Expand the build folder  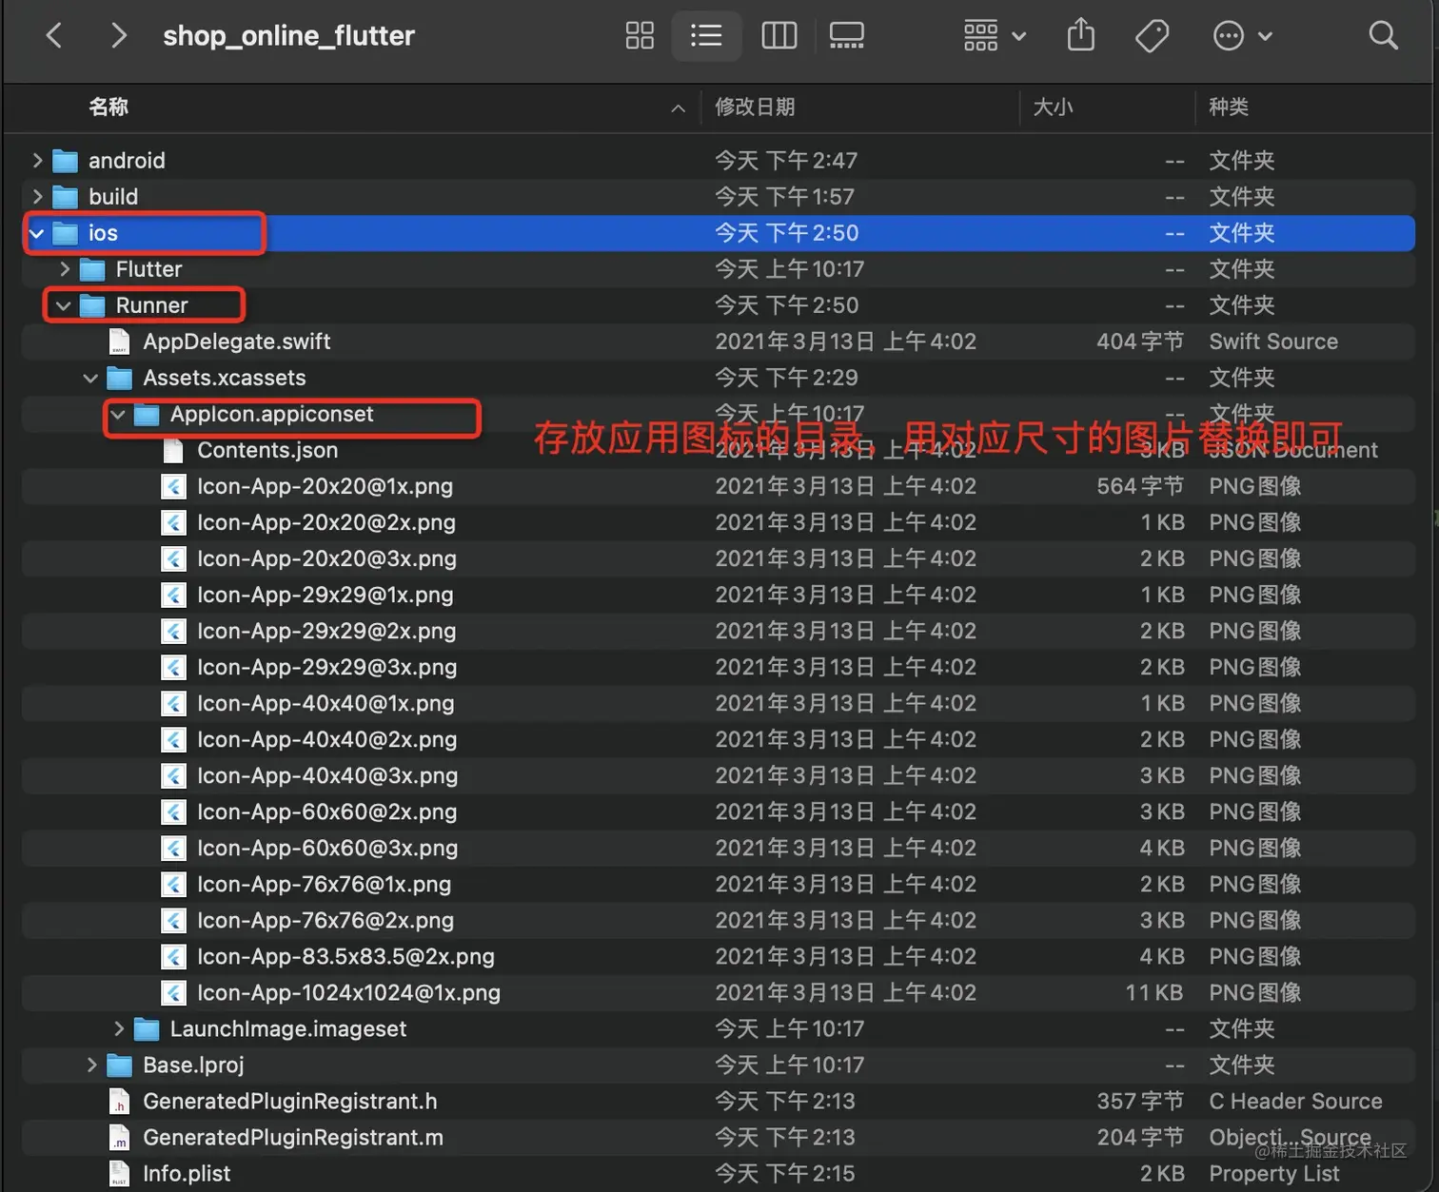(37, 197)
